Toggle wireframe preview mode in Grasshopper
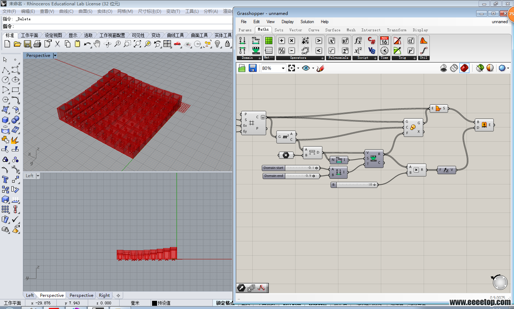Screen dimensions: 514x309 coord(454,68)
